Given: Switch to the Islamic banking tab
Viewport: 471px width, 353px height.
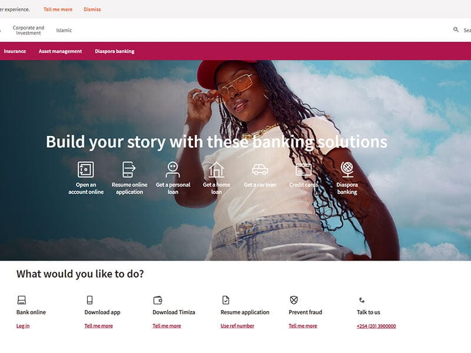Looking at the screenshot, I should point(64,31).
